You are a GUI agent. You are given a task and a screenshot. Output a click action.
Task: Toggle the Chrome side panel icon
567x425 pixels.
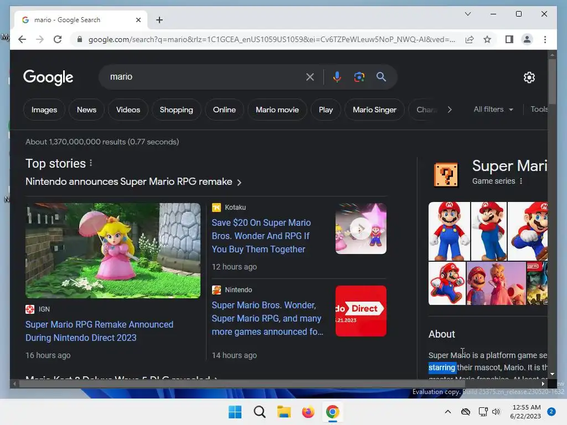509,39
